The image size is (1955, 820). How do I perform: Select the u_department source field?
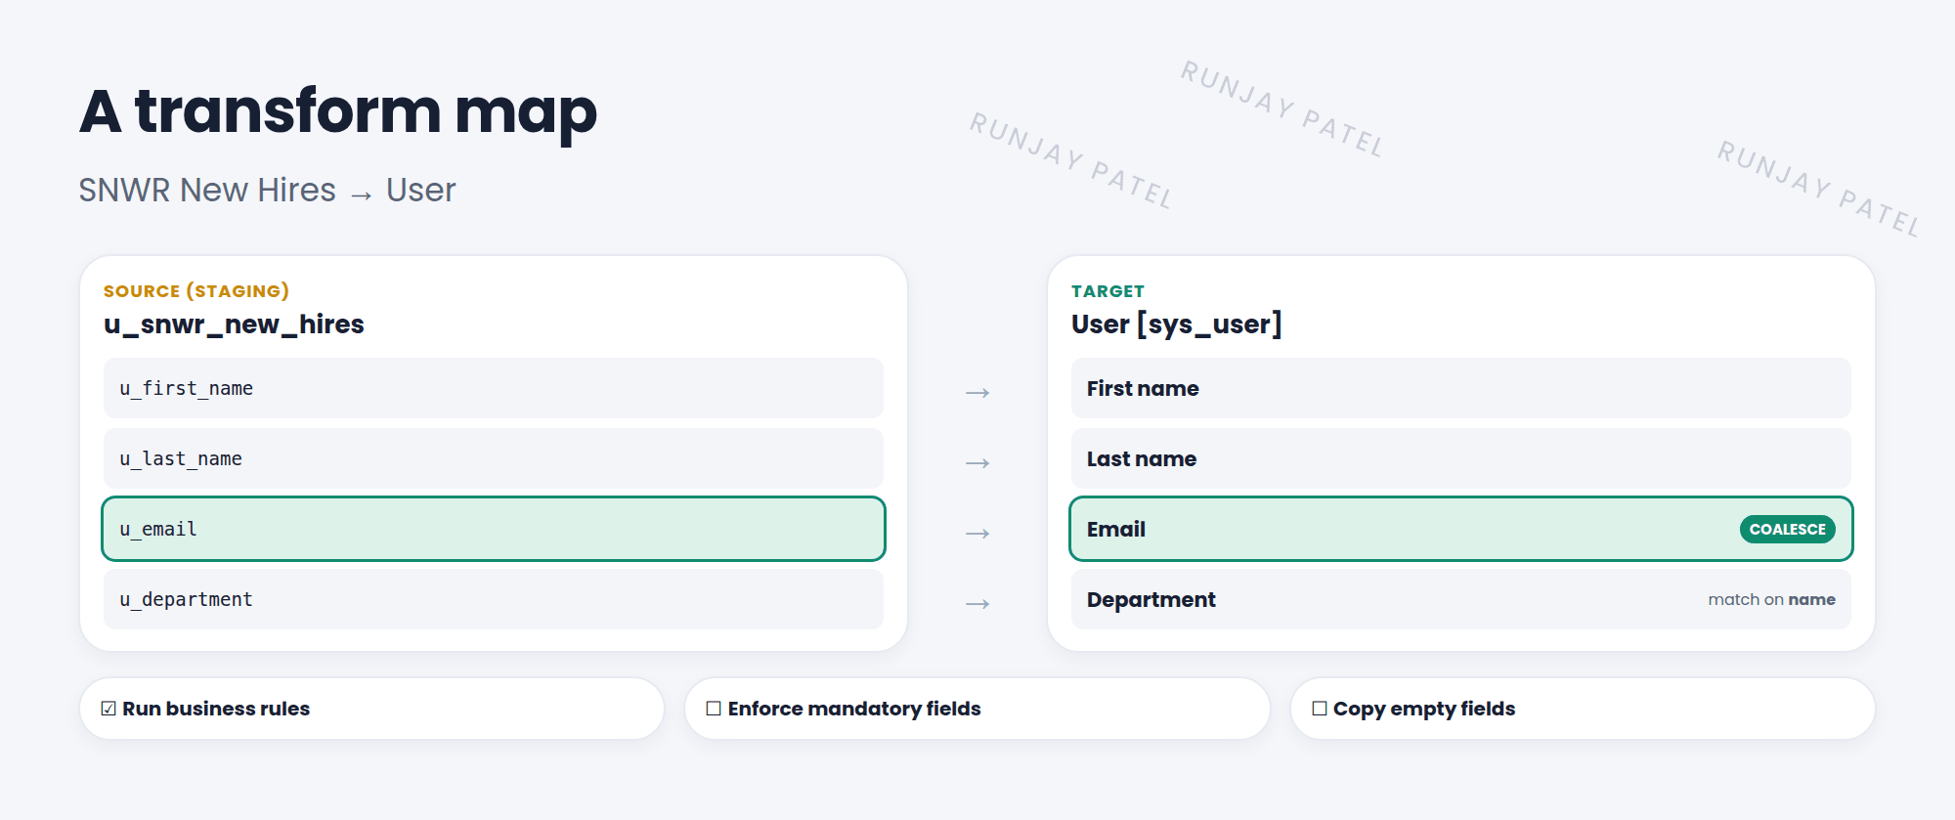[494, 599]
